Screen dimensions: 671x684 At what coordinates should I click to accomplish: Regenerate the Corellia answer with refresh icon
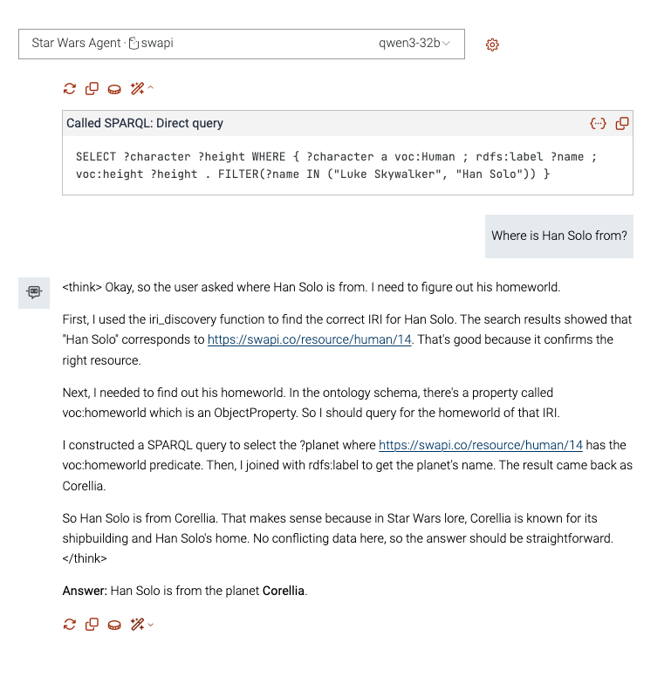pyautogui.click(x=70, y=625)
